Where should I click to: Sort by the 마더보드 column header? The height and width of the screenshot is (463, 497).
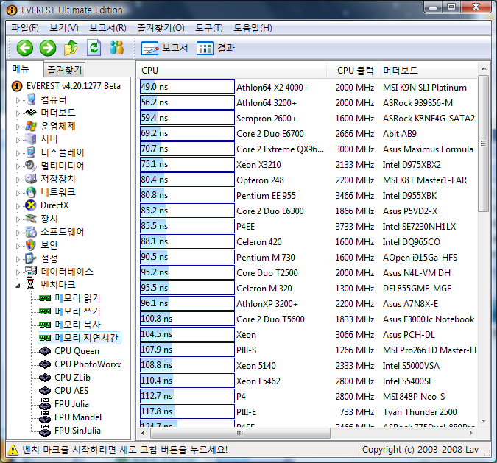(427, 71)
